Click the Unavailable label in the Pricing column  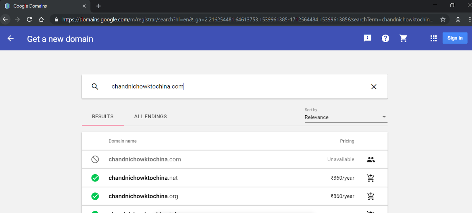point(341,159)
